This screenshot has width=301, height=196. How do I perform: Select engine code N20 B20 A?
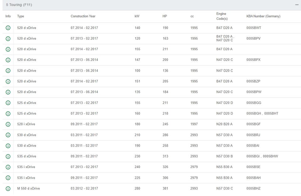coord(224,124)
